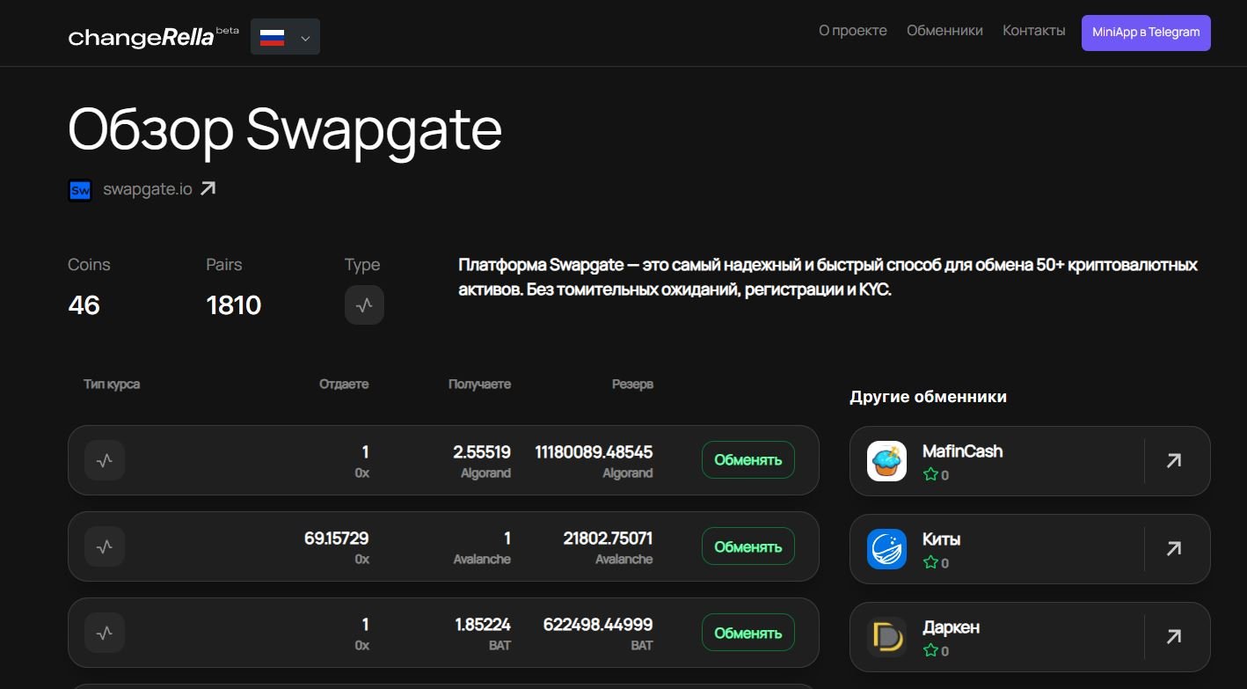
Task: Click the MiniApp в Telegram button
Action: click(1146, 33)
